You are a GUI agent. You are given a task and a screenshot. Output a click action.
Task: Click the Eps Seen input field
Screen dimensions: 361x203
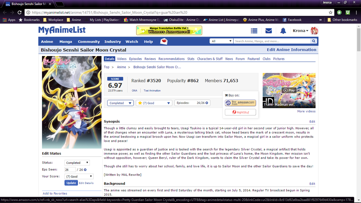pyautogui.click(x=70, y=170)
